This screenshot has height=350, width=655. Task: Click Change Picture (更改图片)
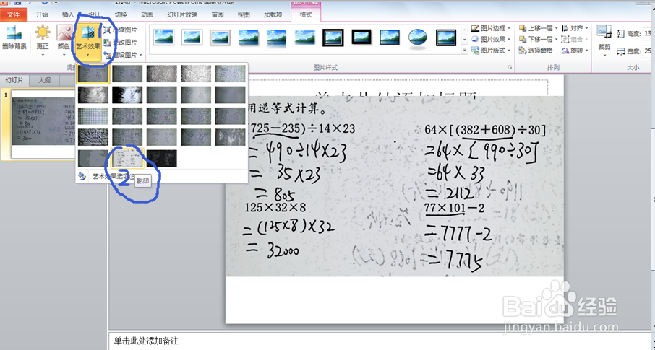click(x=121, y=42)
